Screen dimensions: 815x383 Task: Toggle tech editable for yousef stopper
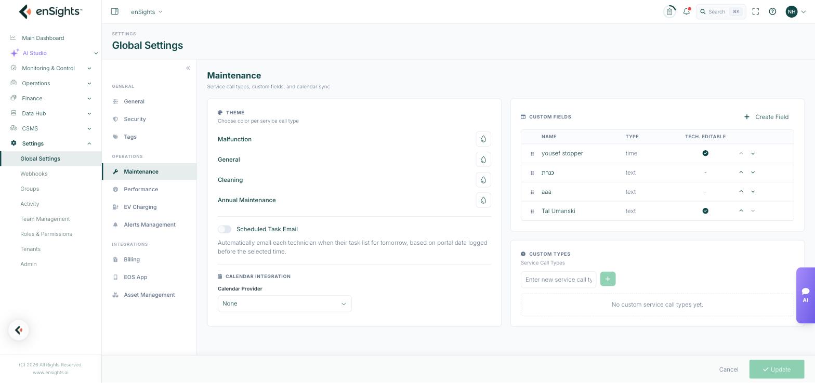[705, 153]
